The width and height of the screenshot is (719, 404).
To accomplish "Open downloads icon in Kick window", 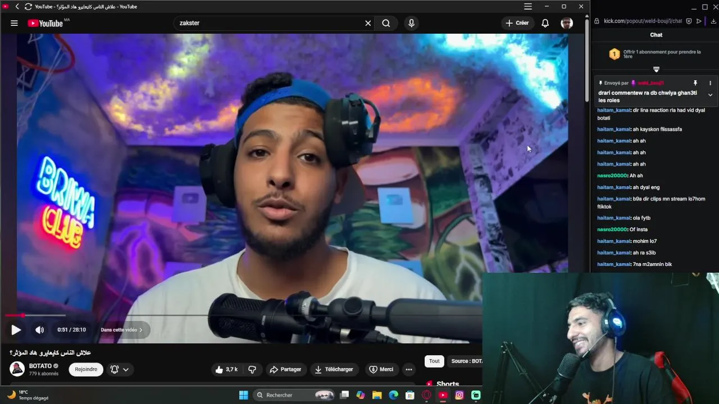I will click(713, 21).
